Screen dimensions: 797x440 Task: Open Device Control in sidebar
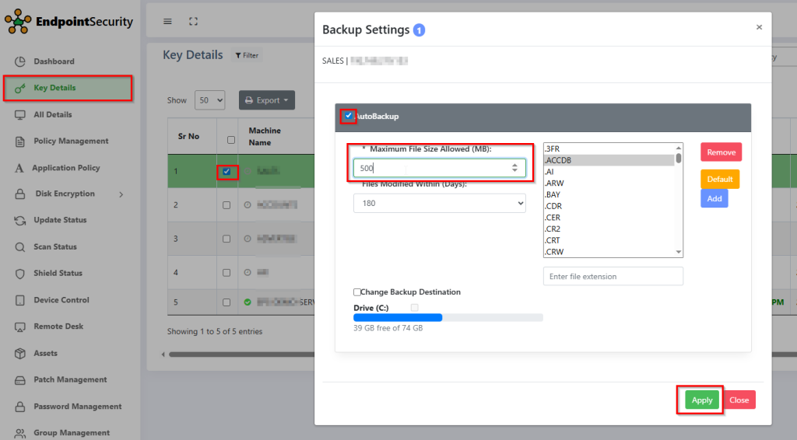coord(61,300)
